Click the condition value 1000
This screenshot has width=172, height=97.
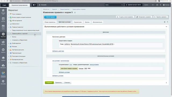[x=85, y=68]
